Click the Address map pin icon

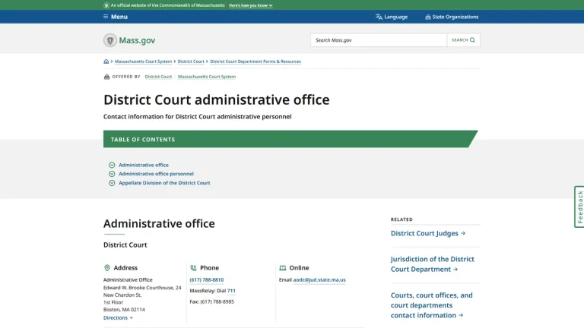point(107,268)
